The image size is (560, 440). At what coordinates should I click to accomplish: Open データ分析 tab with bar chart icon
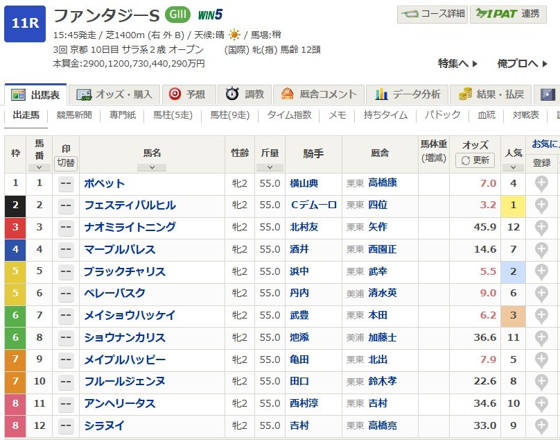click(x=408, y=94)
